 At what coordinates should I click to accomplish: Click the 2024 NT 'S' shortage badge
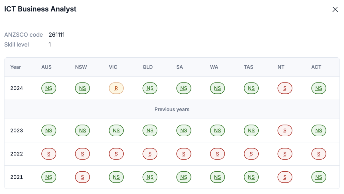pyautogui.click(x=285, y=88)
